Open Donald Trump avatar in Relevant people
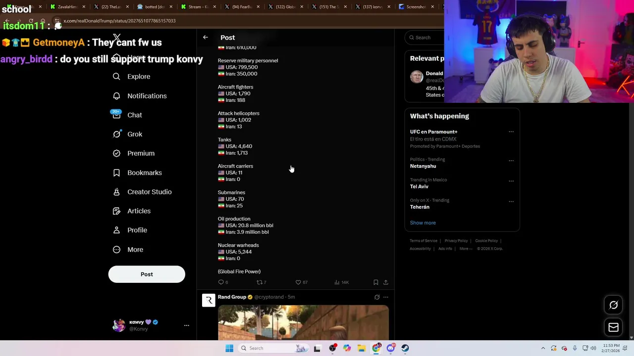The height and width of the screenshot is (356, 634). point(417,77)
